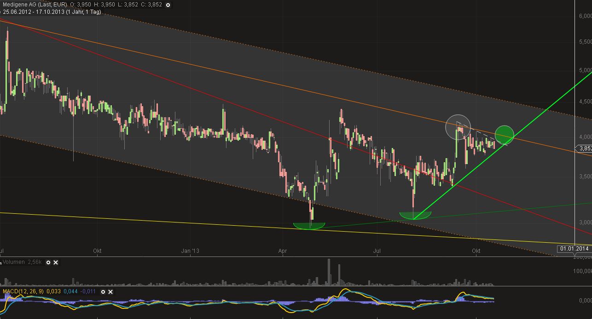Open the MACD indicator settings circle icon
592x319 pixels.
(x=104, y=292)
